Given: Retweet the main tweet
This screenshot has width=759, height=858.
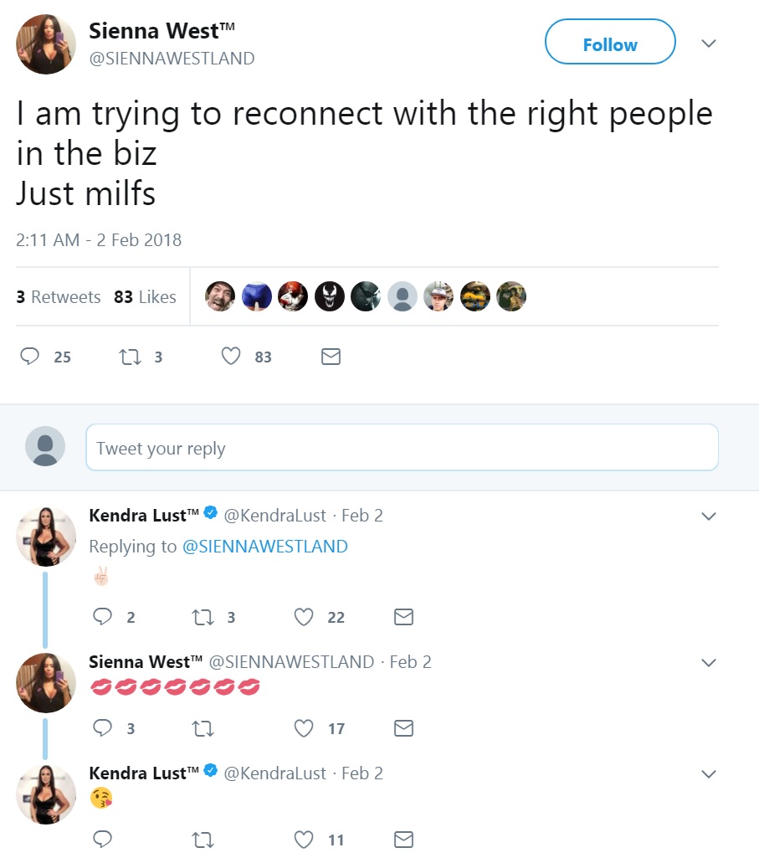Looking at the screenshot, I should pyautogui.click(x=130, y=357).
